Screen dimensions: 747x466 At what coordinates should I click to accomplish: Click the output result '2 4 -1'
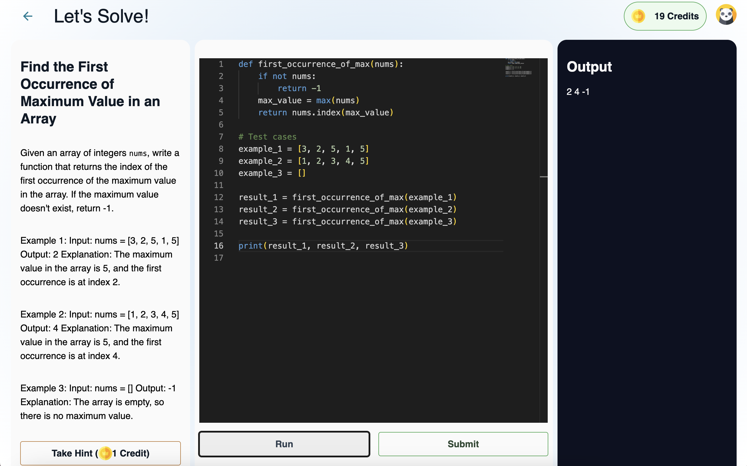[577, 91]
